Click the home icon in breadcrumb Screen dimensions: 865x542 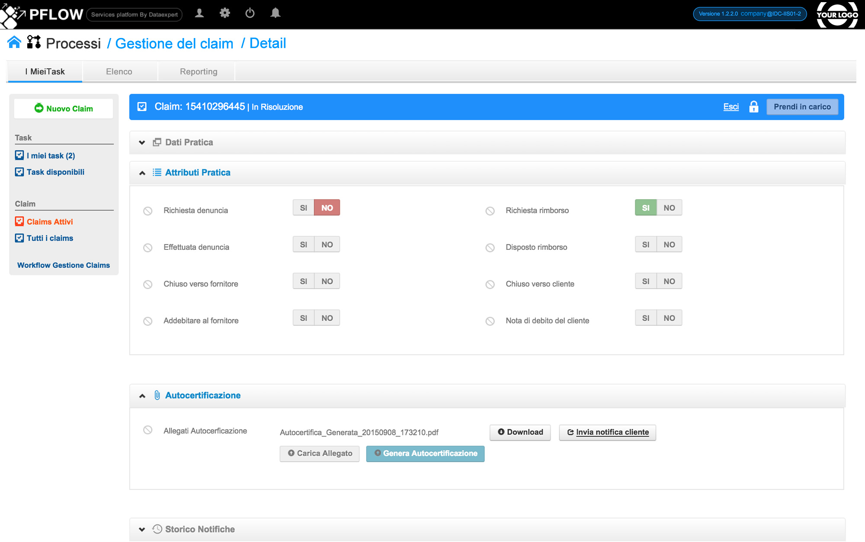point(14,42)
